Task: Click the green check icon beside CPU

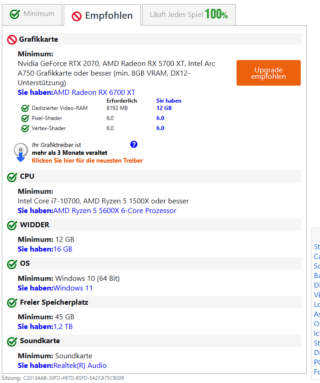Action: (x=12, y=177)
